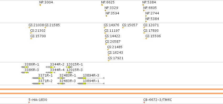This screenshot has width=223, height=104.
Task: Click the GS:15506 label
Action: (153, 36)
